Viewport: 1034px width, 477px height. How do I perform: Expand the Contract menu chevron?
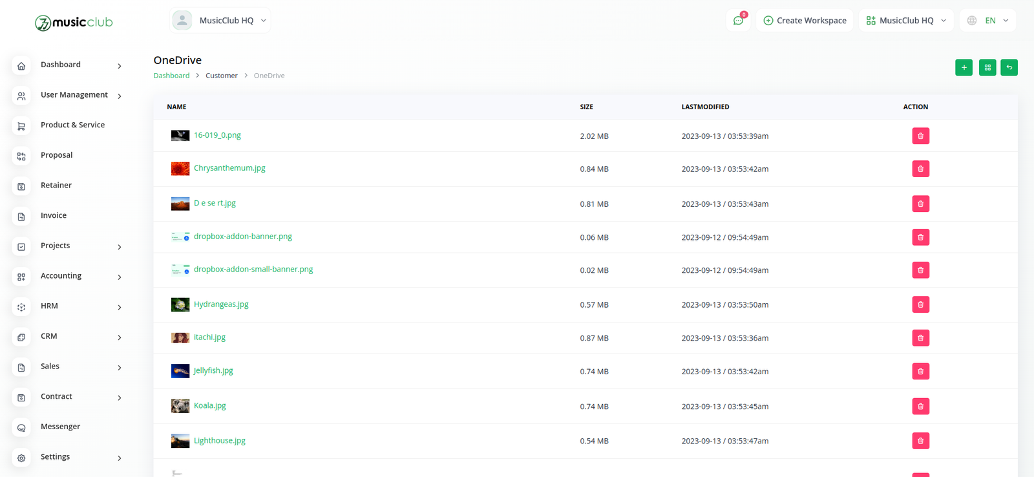120,398
